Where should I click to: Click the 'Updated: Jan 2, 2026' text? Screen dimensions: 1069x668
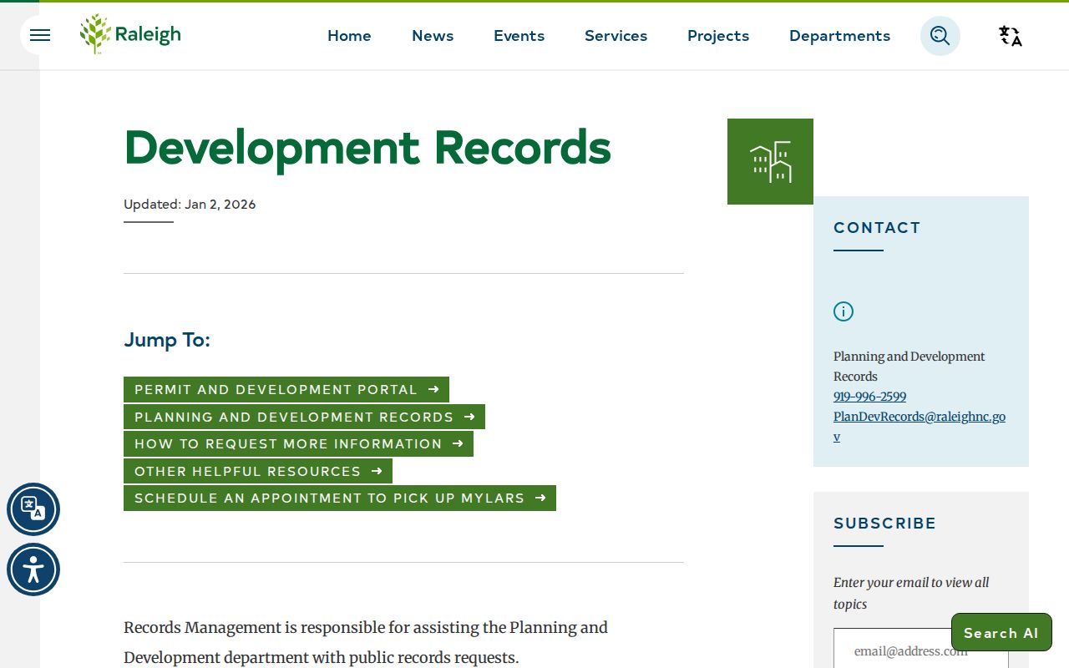pyautogui.click(x=190, y=205)
